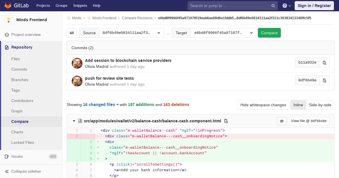This screenshot has height=178, width=339.
Task: Collapse the balance-cash.component.html file diff
Action: point(74,121)
